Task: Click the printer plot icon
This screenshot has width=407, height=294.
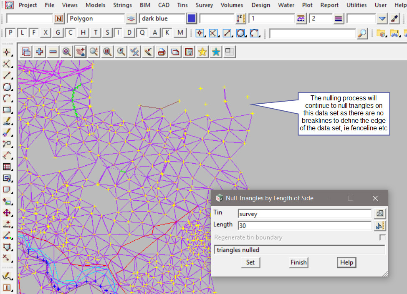Action: 162,52
